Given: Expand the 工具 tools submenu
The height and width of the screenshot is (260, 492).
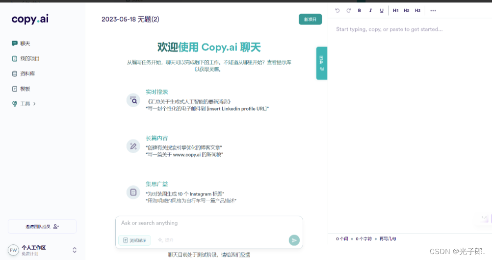Looking at the screenshot, I should (x=24, y=104).
